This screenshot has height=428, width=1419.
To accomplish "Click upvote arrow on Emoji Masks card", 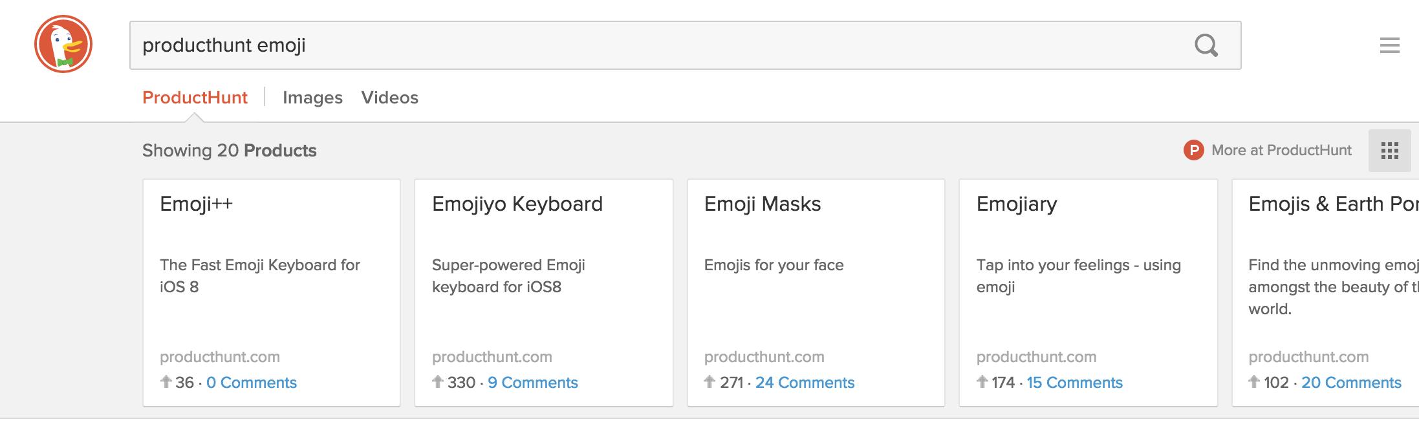I will [709, 381].
